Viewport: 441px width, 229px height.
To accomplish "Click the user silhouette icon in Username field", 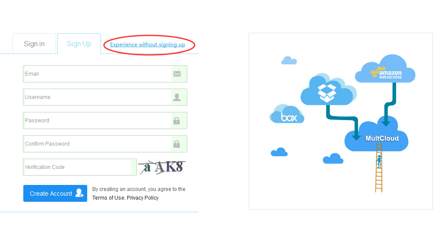I will click(177, 97).
